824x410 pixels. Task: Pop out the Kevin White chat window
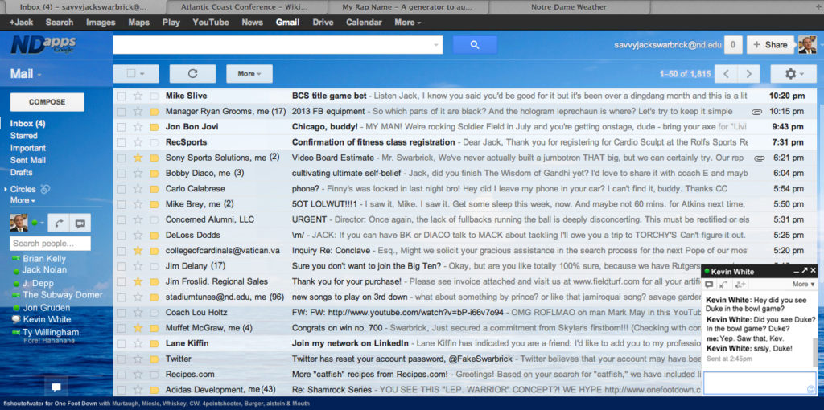coord(804,272)
